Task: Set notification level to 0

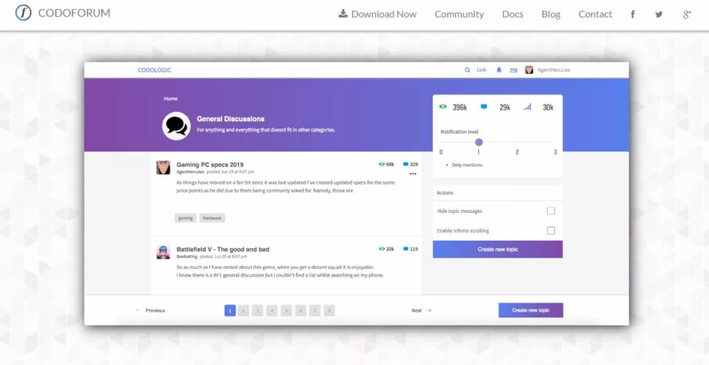Action: (x=441, y=152)
